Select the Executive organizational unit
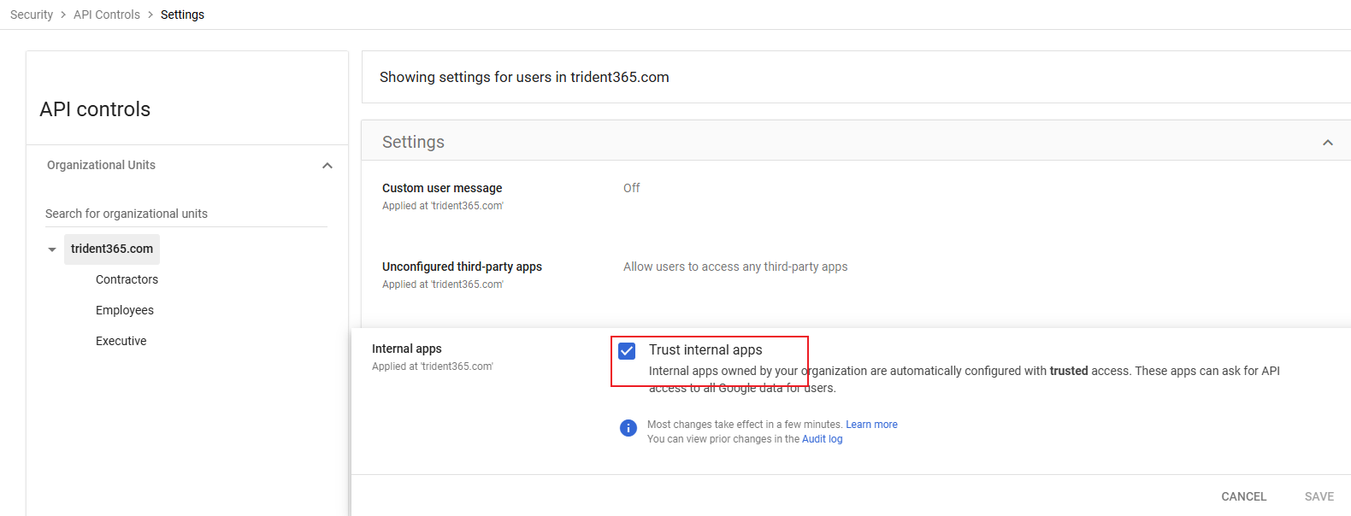This screenshot has width=1351, height=516. click(x=121, y=341)
